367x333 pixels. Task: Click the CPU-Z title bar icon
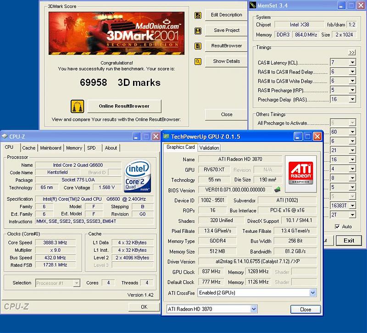[5, 136]
